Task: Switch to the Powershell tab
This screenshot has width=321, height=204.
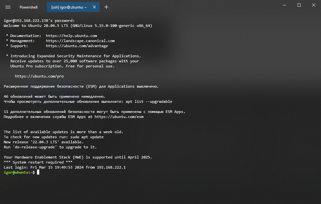Action: pos(28,7)
